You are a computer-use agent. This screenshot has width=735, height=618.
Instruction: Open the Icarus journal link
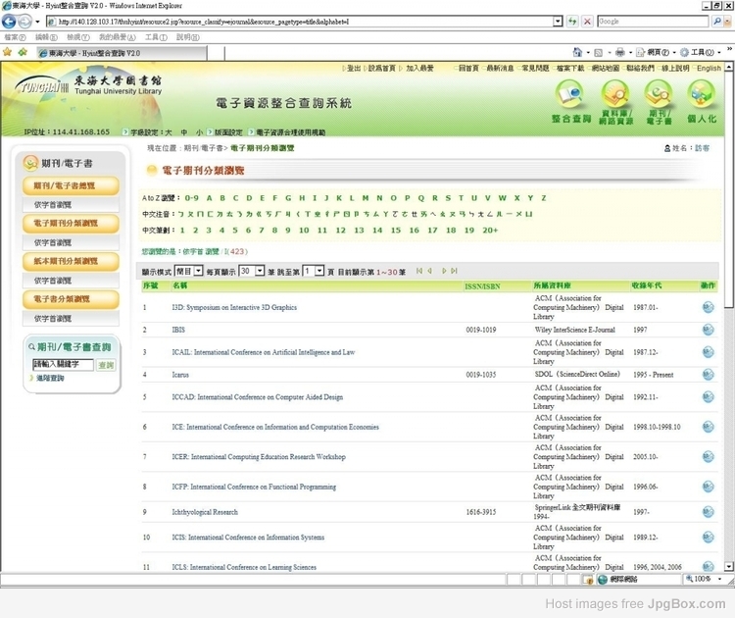[184, 375]
